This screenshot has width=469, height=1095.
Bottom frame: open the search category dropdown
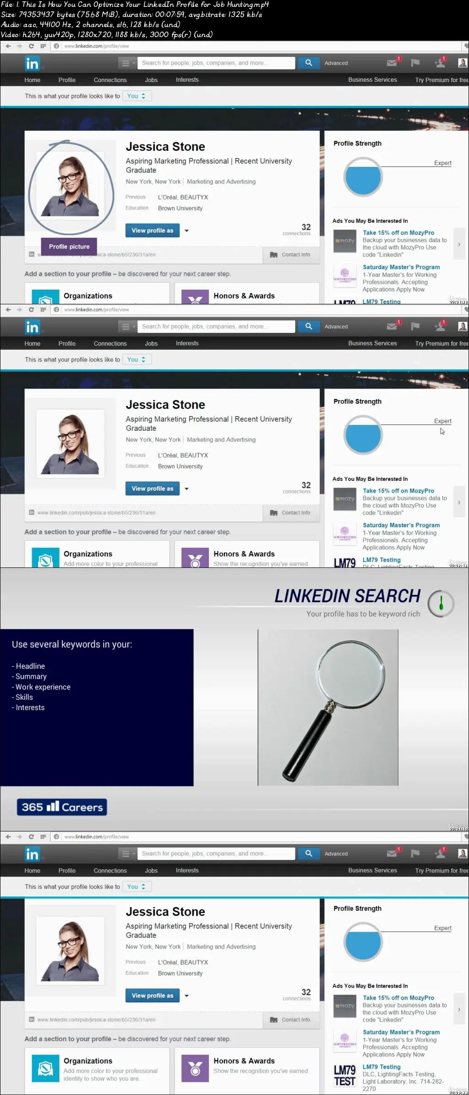[x=127, y=853]
